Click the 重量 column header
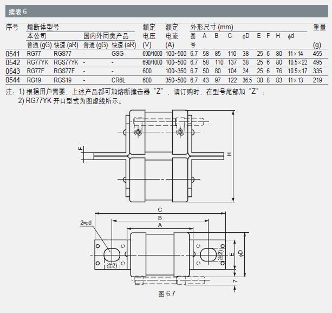 (x=319, y=27)
